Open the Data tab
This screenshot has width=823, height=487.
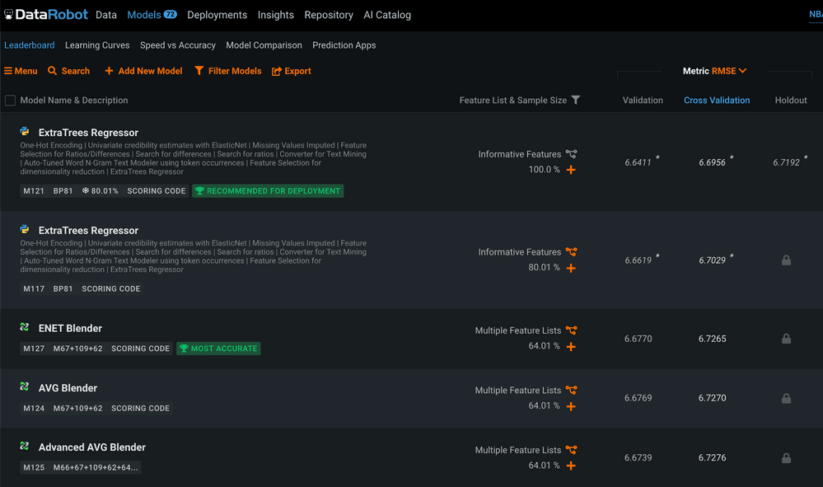click(106, 15)
